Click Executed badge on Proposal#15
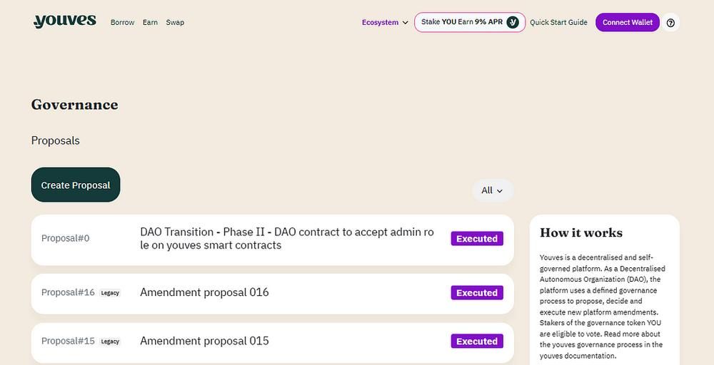The width and height of the screenshot is (714, 365). coord(476,341)
